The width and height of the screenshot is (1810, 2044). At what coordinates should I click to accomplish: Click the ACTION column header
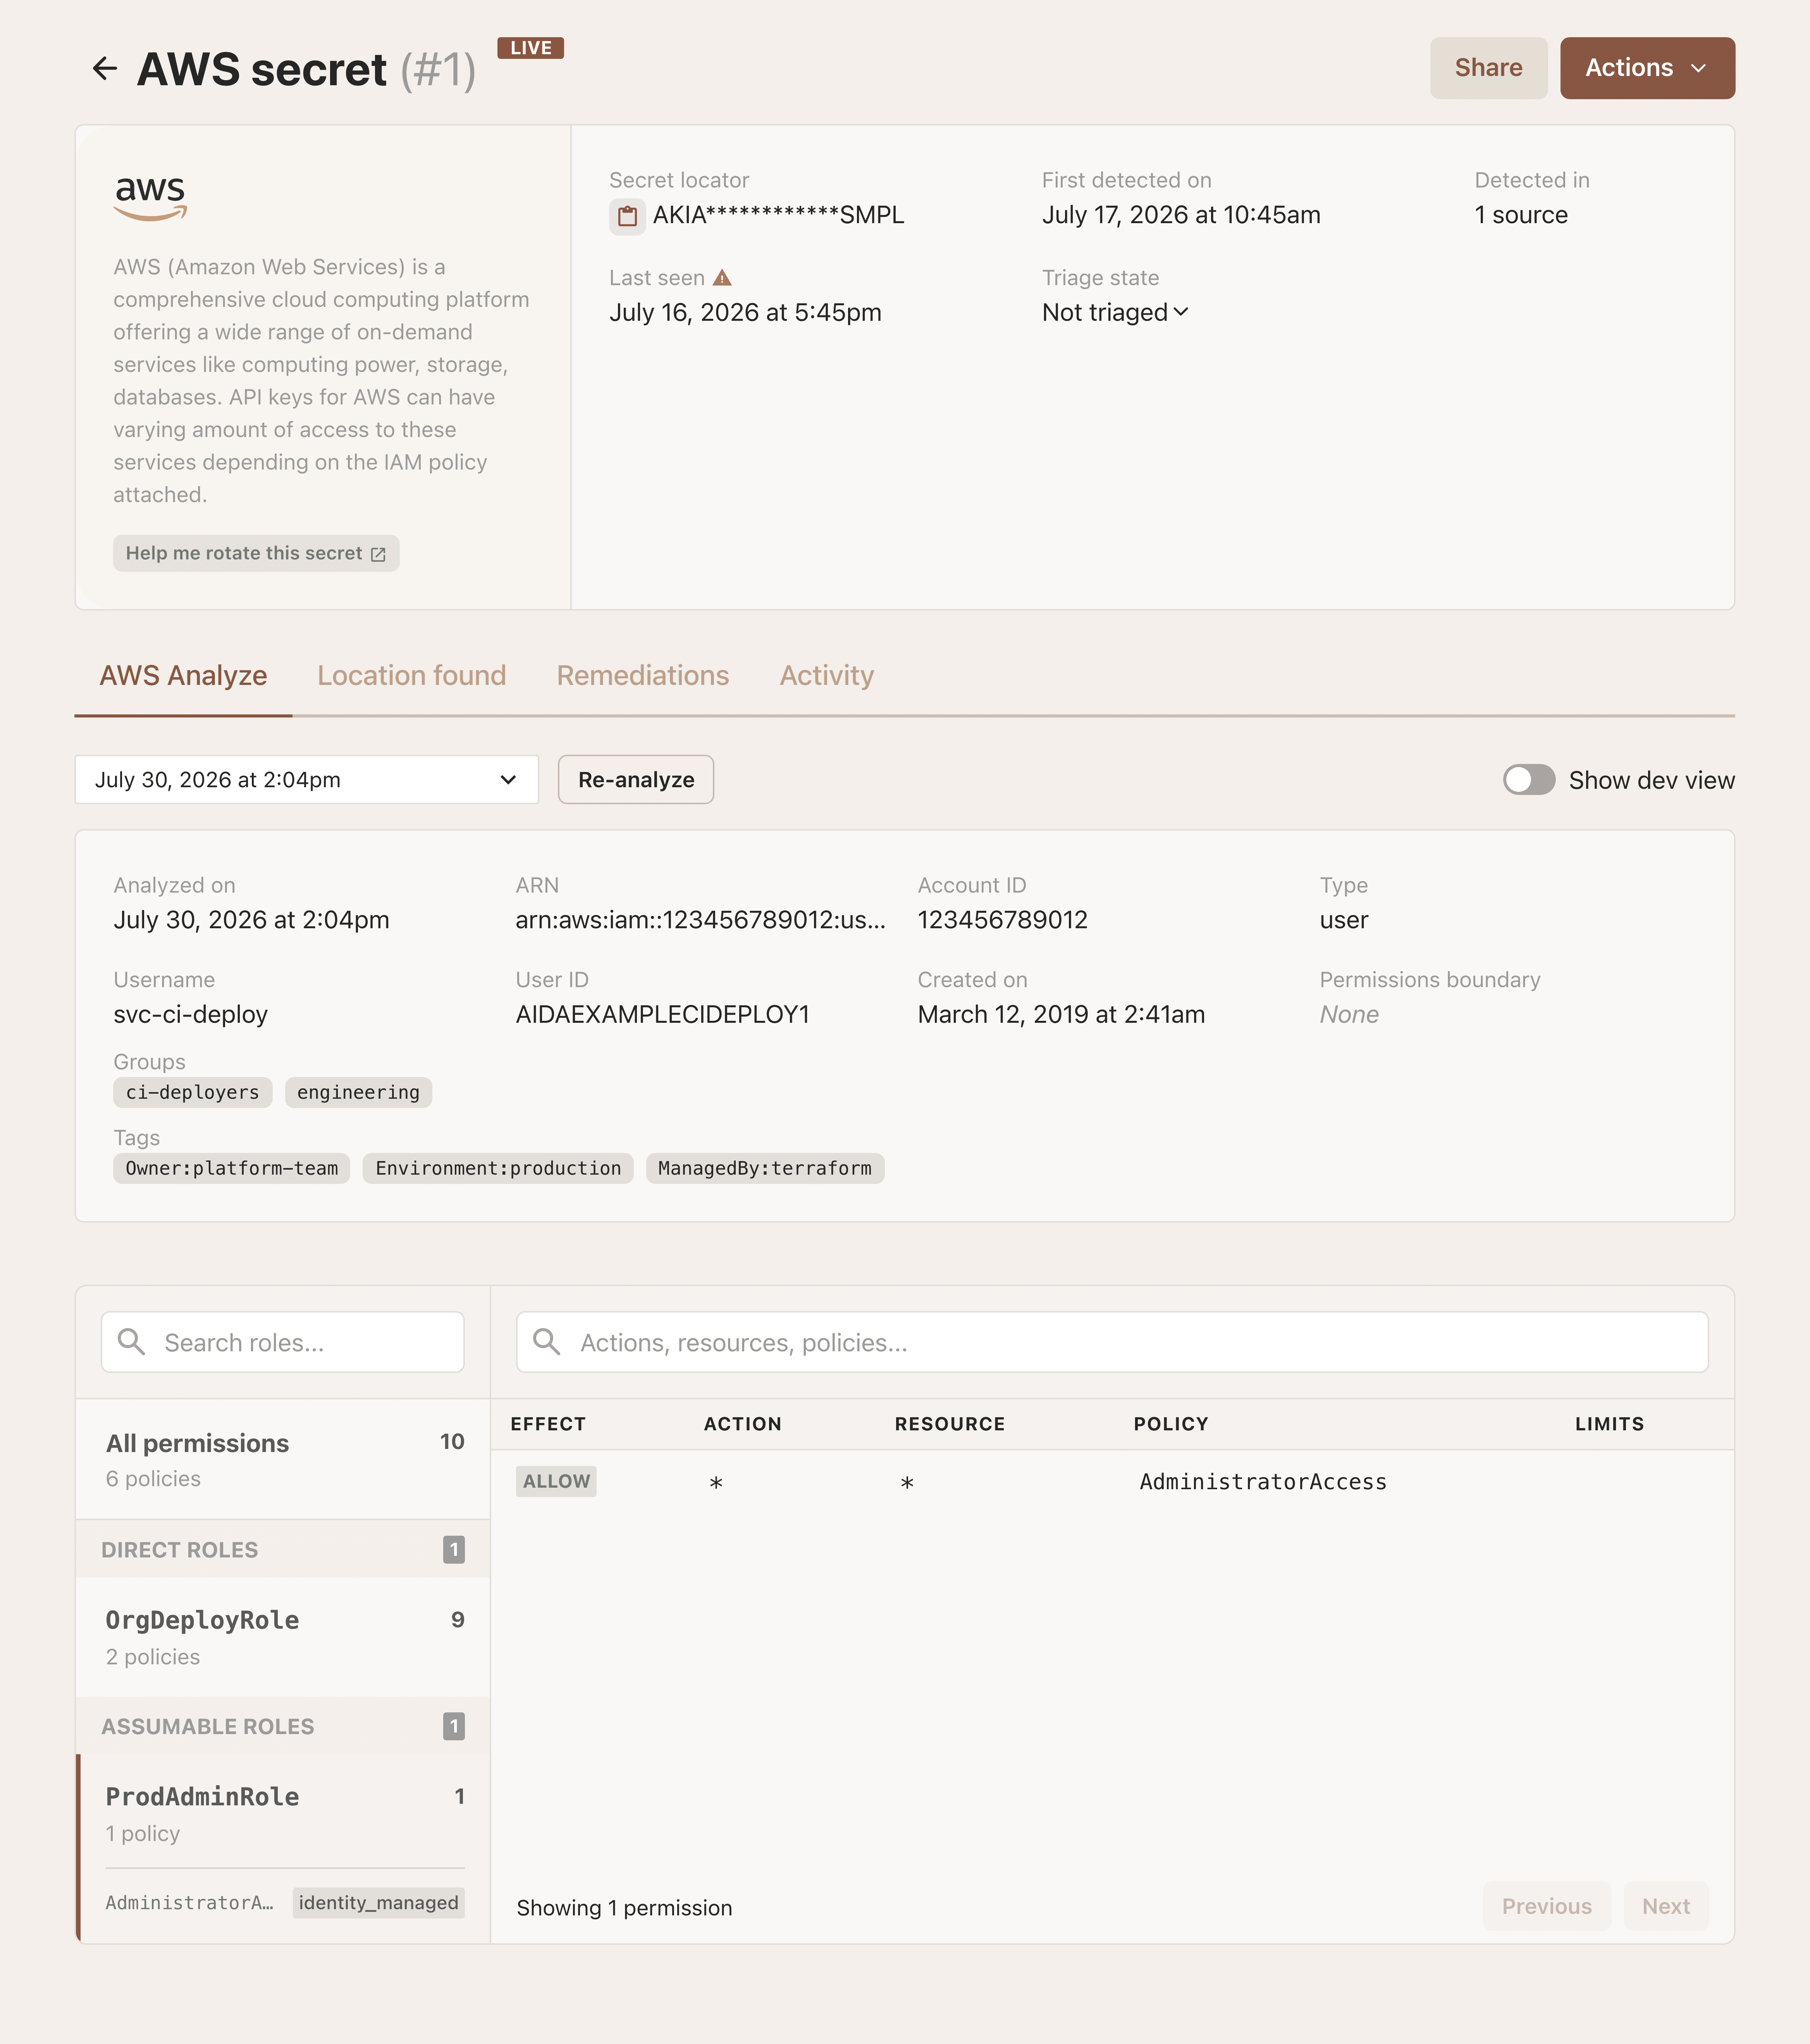[743, 1424]
